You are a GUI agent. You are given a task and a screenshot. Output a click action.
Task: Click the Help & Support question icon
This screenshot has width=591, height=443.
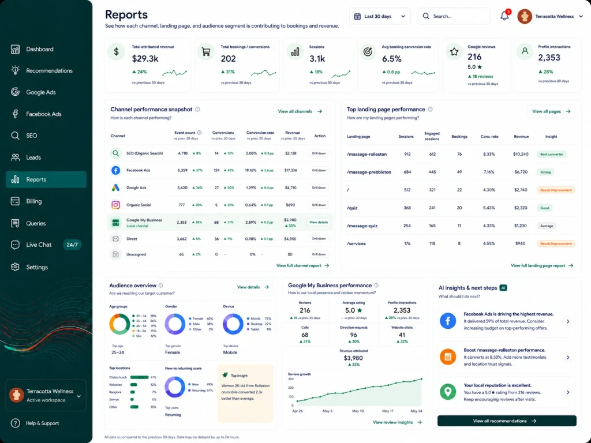click(16, 423)
